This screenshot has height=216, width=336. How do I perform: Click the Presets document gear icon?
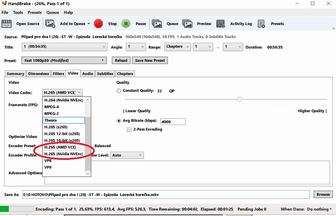pyautogui.click(x=261, y=24)
